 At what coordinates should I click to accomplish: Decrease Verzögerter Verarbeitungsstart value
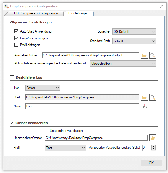pyautogui.click(x=154, y=149)
